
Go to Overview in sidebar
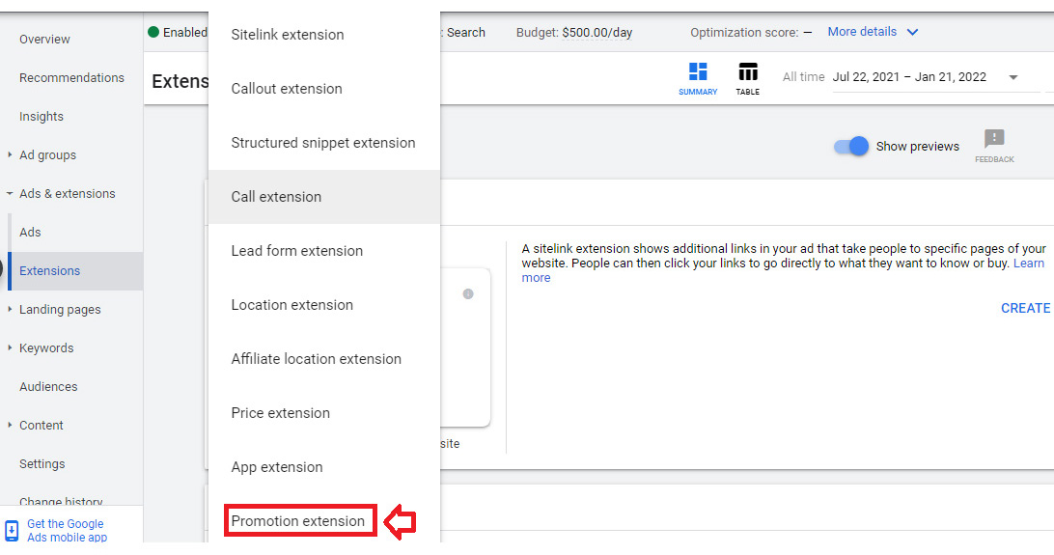(x=44, y=39)
